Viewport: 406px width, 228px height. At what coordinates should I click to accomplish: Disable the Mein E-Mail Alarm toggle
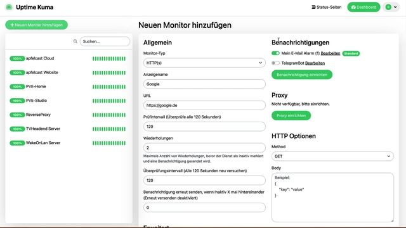click(x=275, y=53)
